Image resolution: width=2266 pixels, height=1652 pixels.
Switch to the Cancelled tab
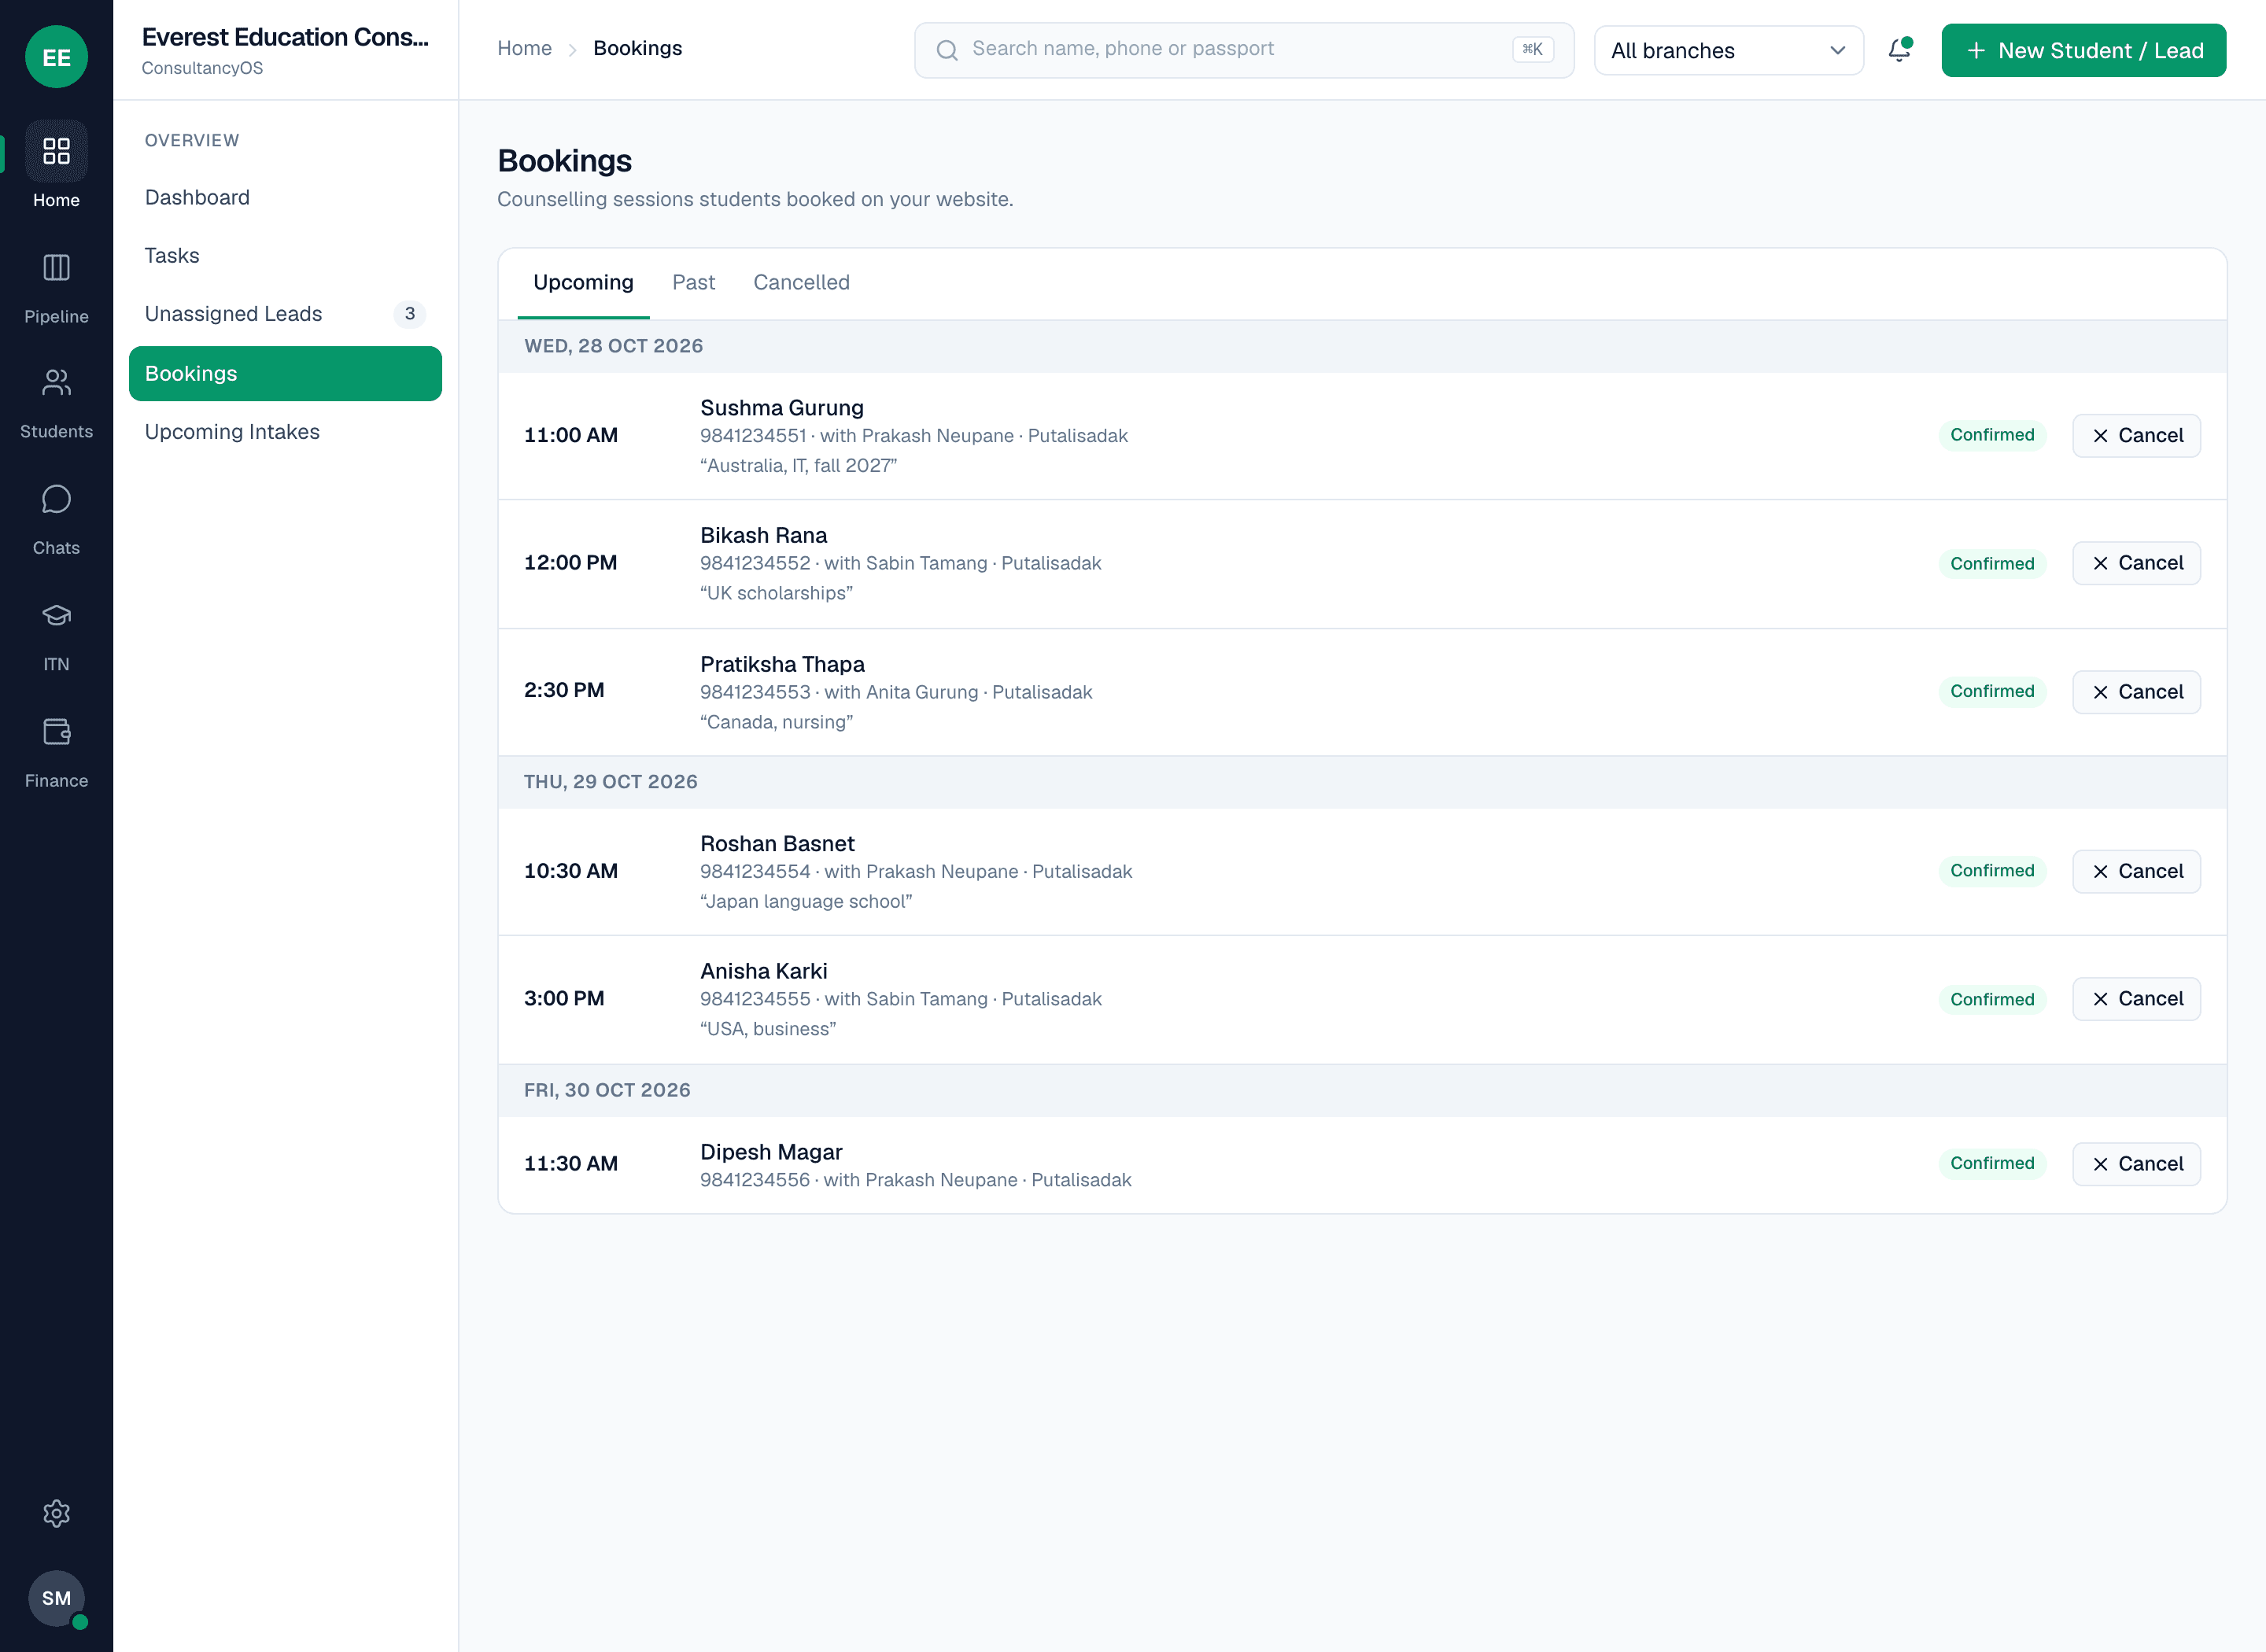801,283
